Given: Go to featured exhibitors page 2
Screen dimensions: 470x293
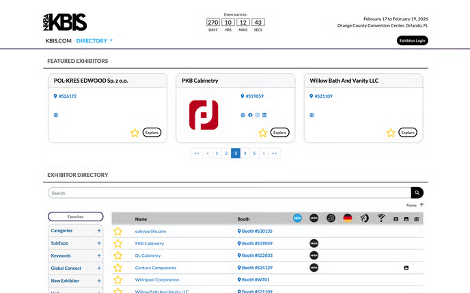Looking at the screenshot, I should [226, 153].
